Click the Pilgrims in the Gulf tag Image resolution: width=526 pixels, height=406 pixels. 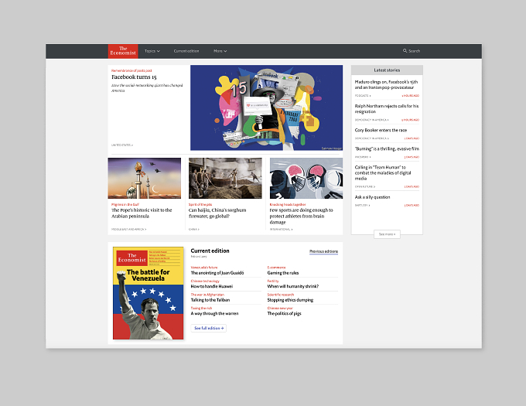coord(125,204)
